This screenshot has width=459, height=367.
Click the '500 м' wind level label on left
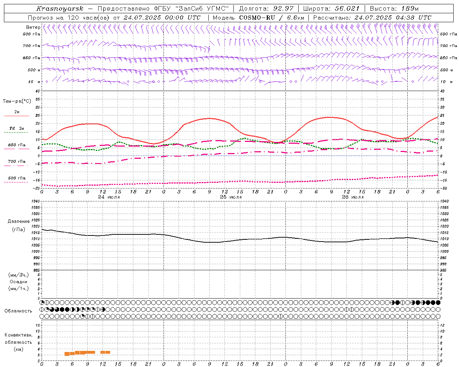click(34, 70)
